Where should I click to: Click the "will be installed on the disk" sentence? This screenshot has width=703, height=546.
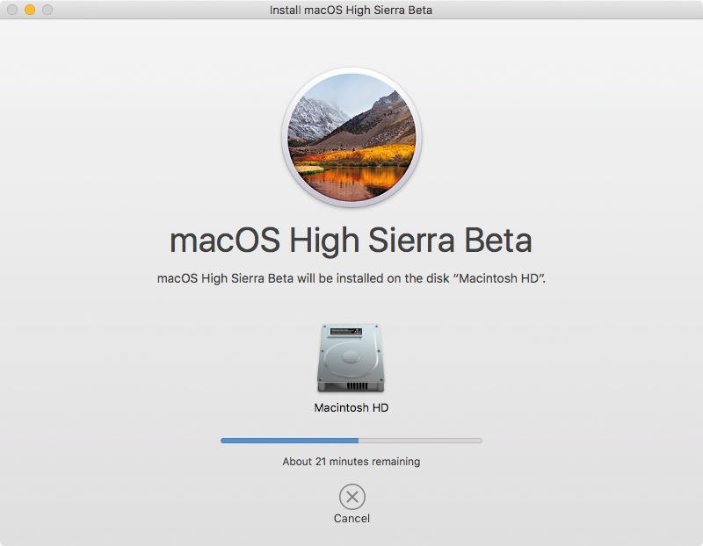[351, 278]
